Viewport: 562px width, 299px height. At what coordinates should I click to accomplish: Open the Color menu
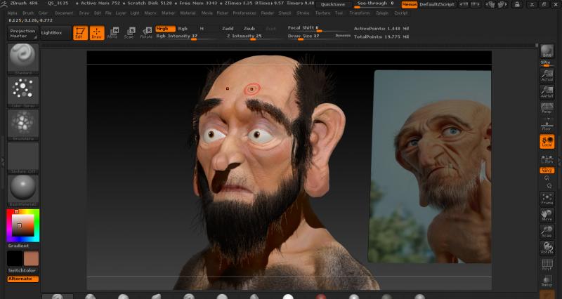pyautogui.click(x=43, y=13)
